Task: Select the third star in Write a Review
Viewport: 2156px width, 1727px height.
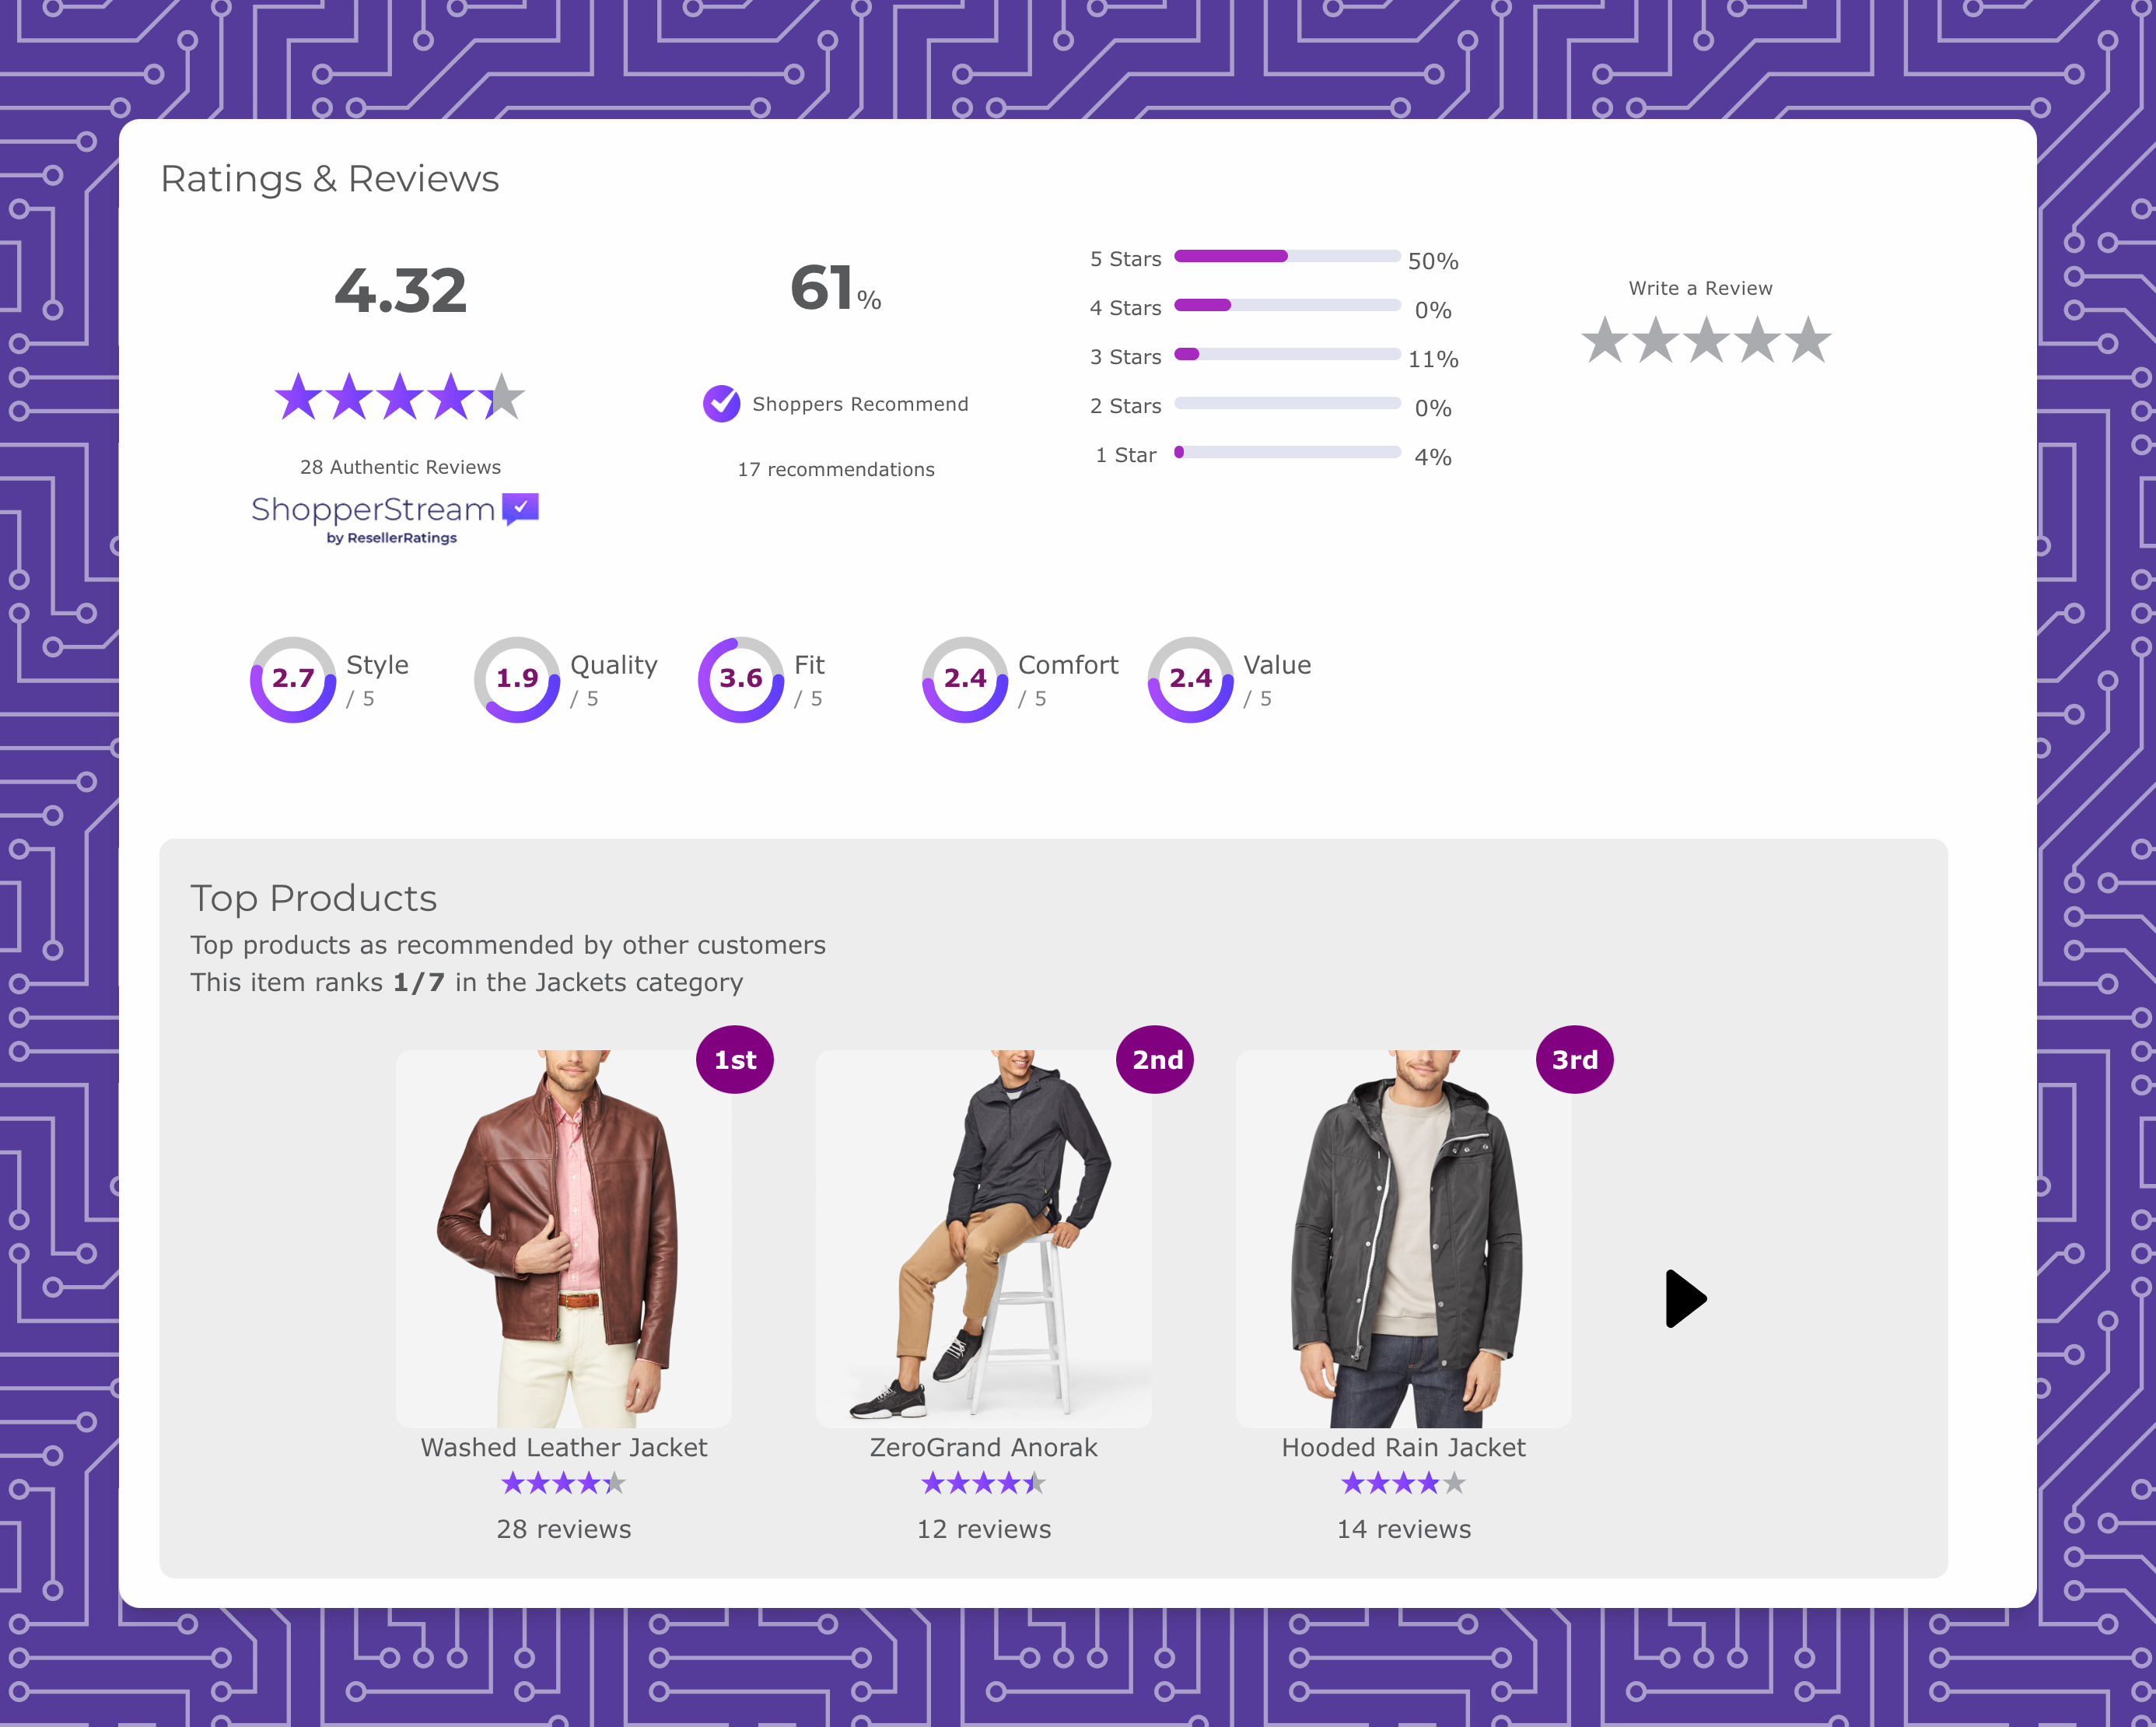Action: pyautogui.click(x=1706, y=340)
